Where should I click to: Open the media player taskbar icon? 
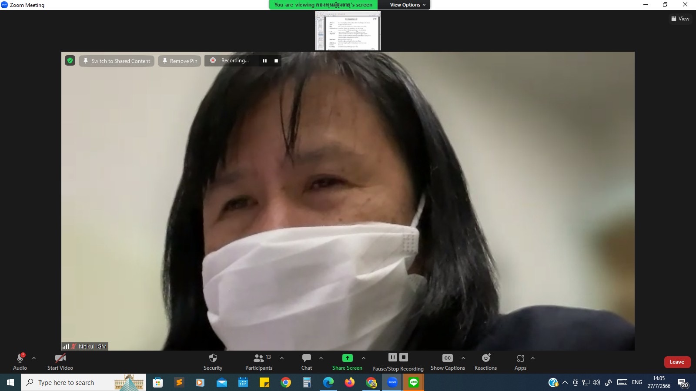[200, 382]
